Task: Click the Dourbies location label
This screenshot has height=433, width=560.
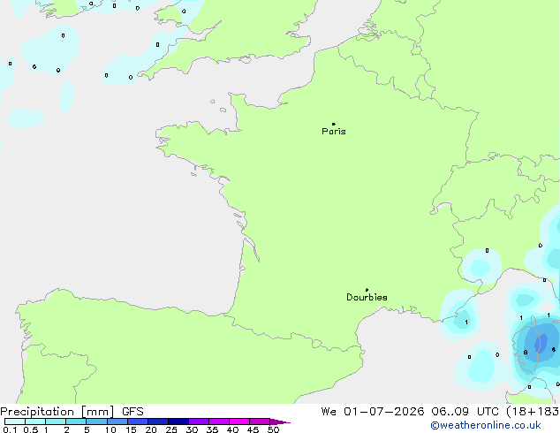Action: coord(367,297)
